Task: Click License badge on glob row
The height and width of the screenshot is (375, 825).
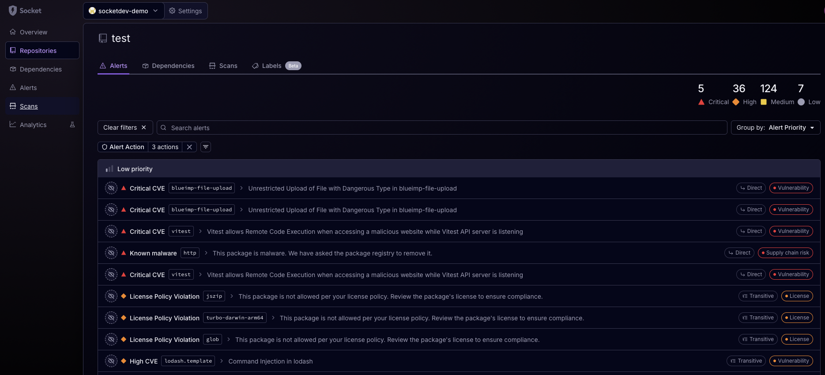Action: pos(797,339)
